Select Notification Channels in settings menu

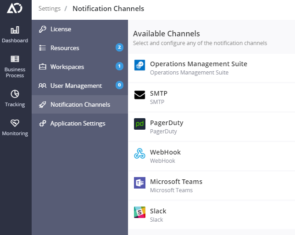80,104
